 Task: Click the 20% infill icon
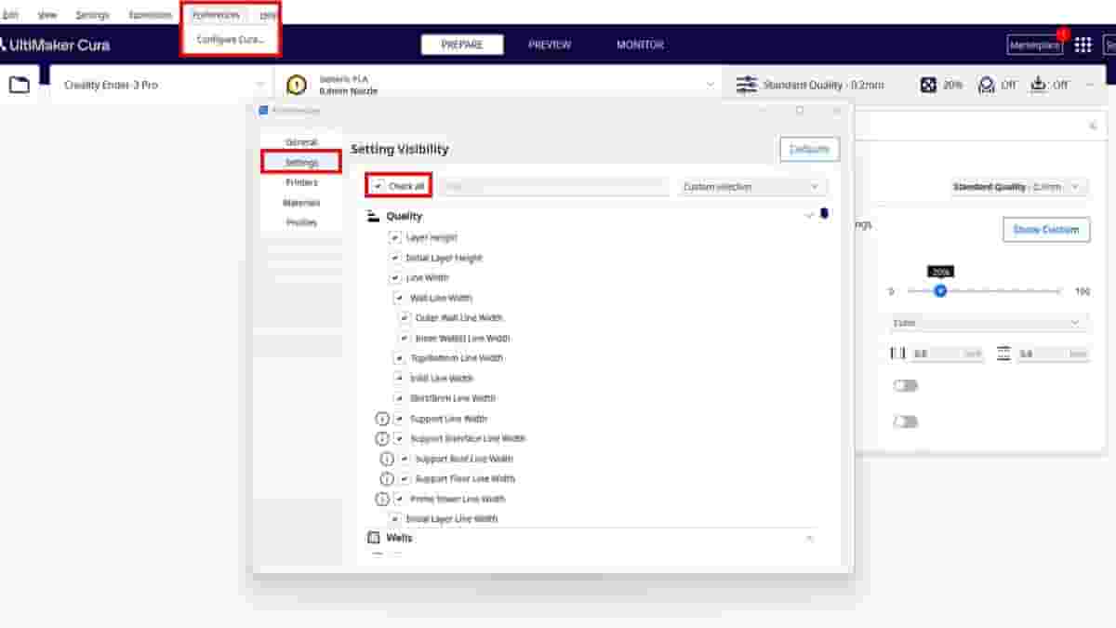[x=928, y=85]
